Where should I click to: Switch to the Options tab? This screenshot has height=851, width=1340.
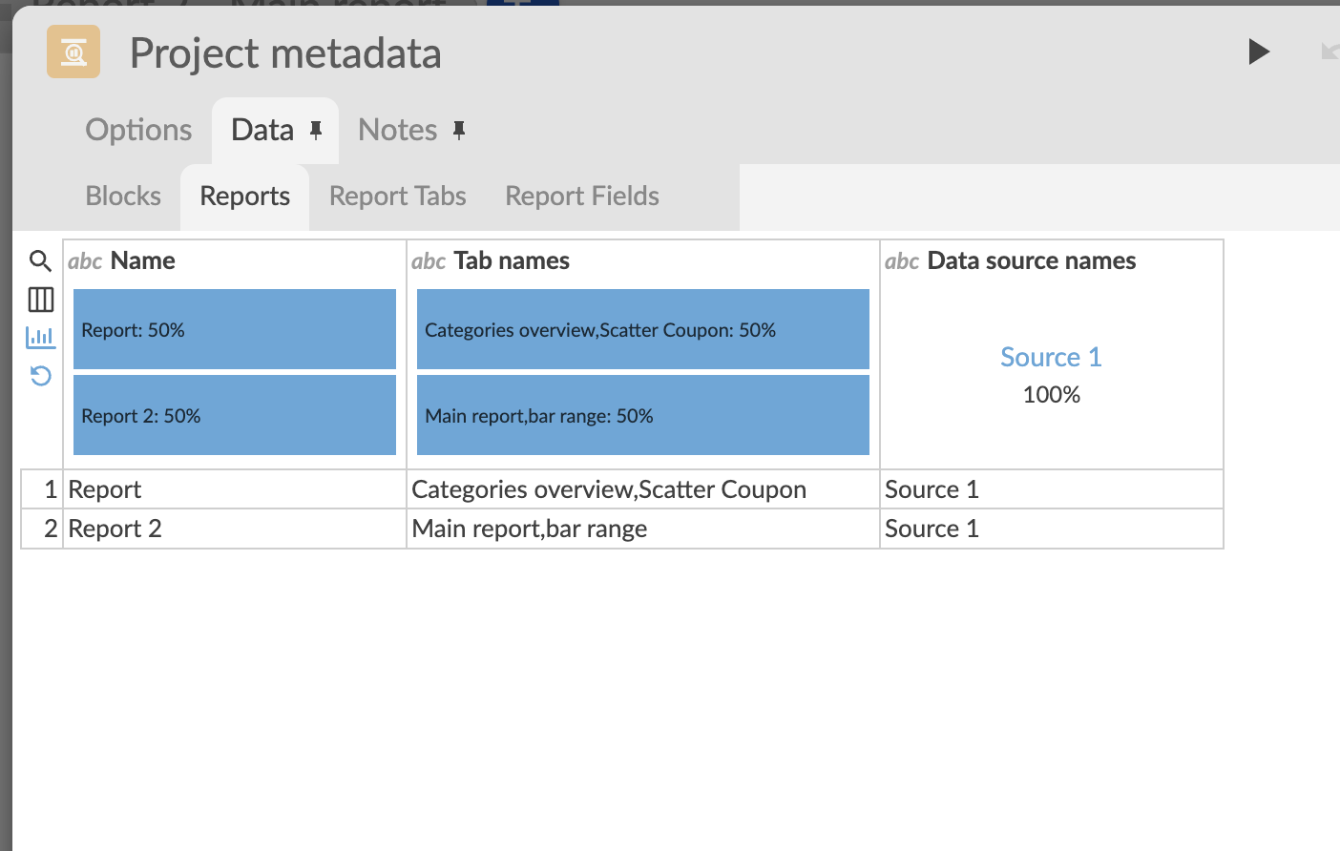(138, 130)
